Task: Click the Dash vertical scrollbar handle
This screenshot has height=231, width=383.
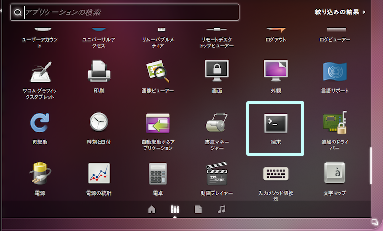Action: click(371, 165)
